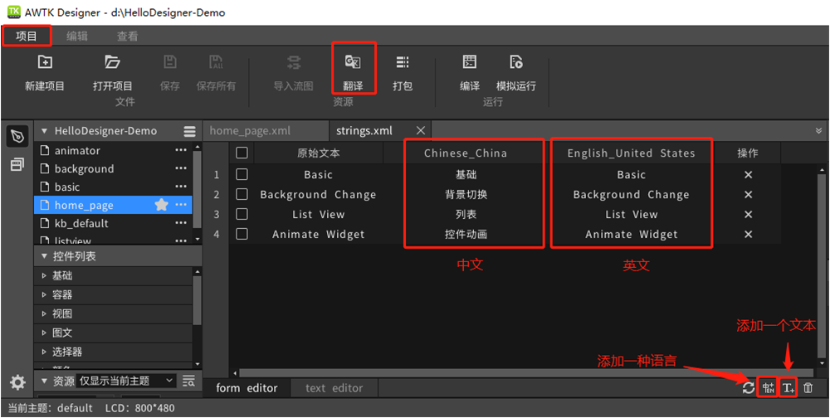
Task: Open the tab overflow chevron at the right
Action: [819, 131]
